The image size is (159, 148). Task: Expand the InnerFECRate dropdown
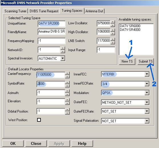147,84
